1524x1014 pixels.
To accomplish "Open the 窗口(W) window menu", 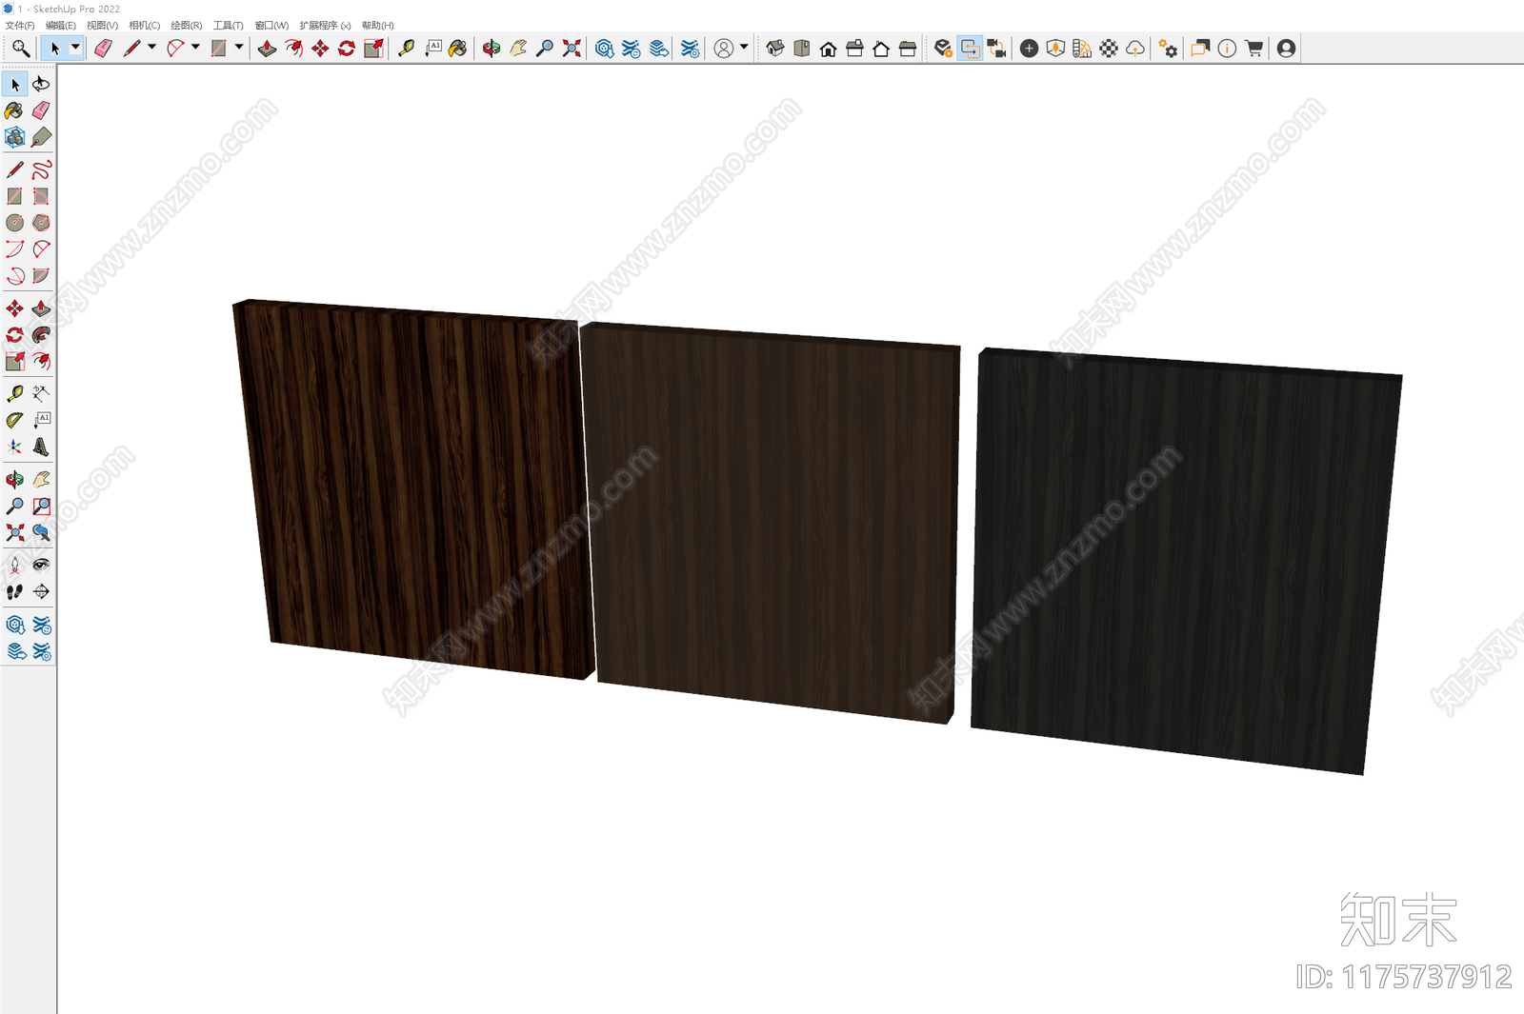I will click(x=271, y=26).
